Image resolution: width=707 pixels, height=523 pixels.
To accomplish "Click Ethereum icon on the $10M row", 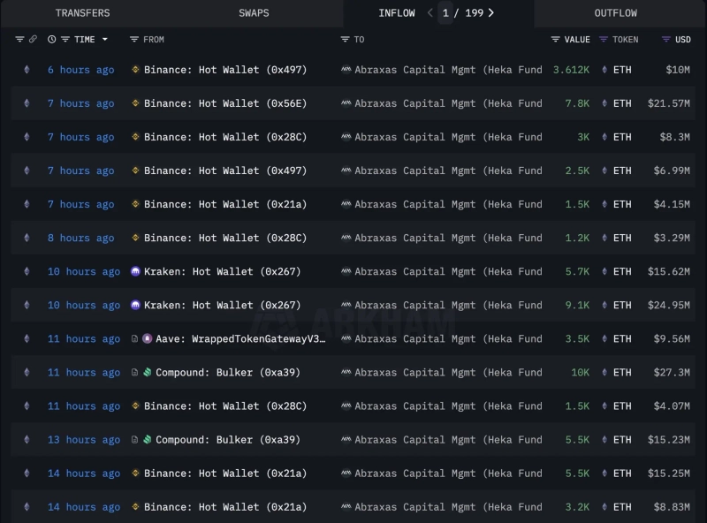I will 26,70.
